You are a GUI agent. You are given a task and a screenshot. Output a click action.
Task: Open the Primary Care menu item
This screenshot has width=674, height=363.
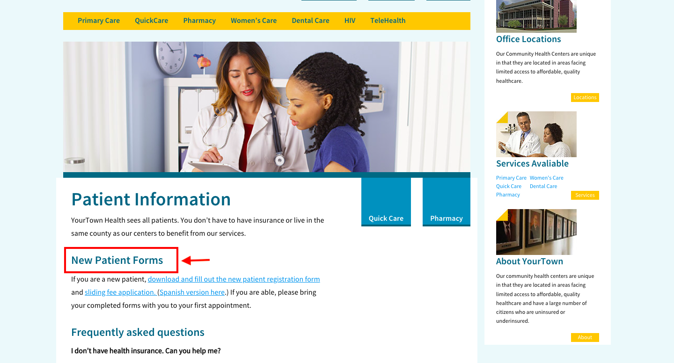pyautogui.click(x=99, y=21)
